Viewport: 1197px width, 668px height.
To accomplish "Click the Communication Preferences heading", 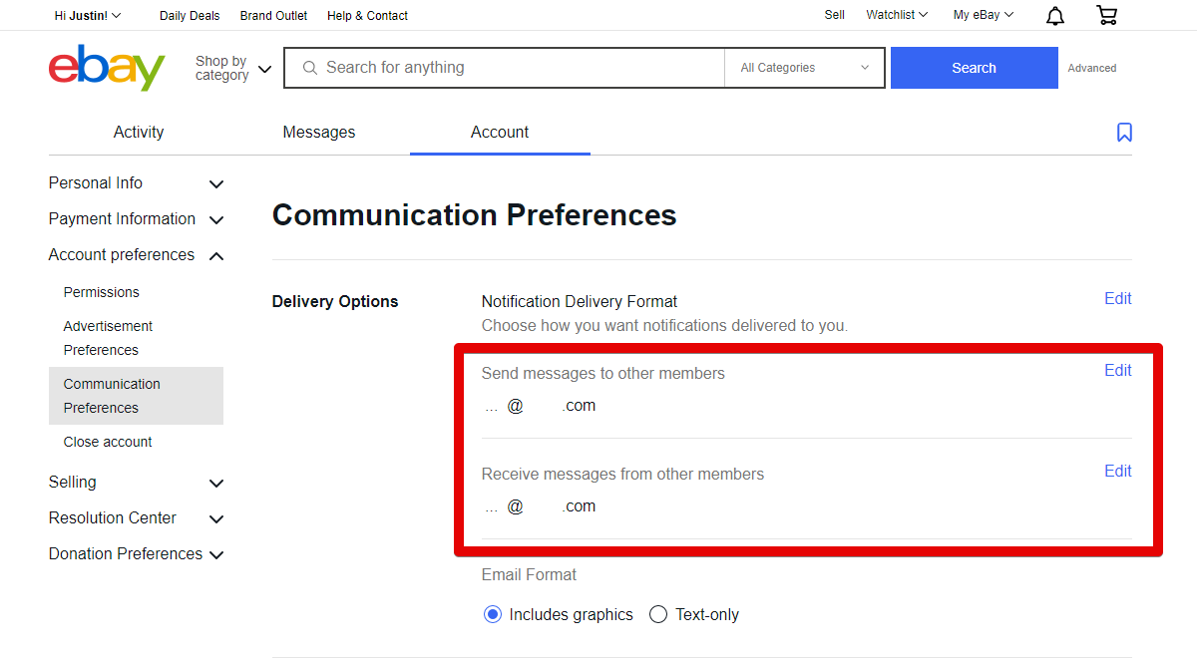I will [475, 215].
